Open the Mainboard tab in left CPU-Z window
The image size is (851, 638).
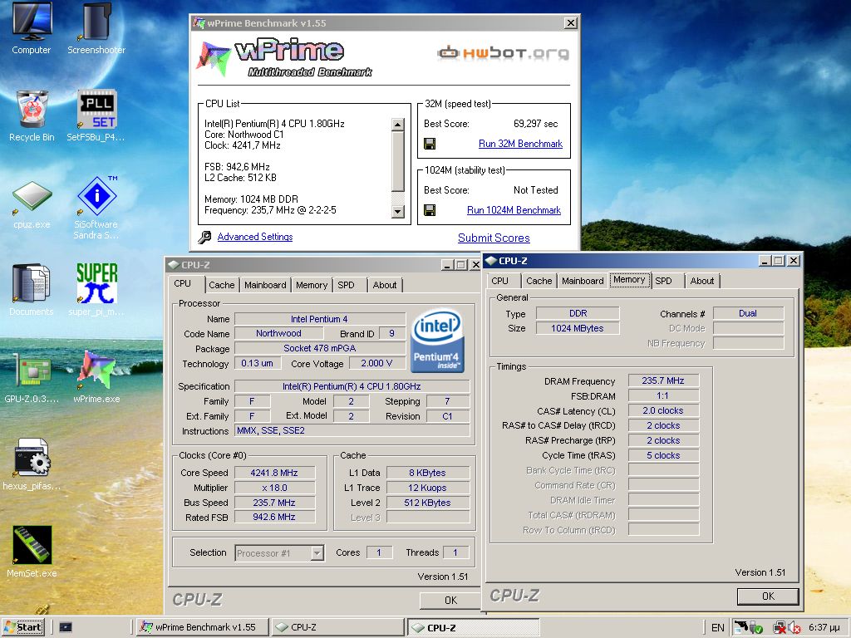coord(265,285)
